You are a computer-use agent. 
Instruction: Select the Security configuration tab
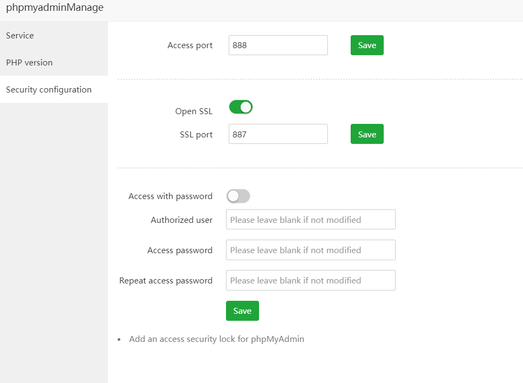[49, 90]
